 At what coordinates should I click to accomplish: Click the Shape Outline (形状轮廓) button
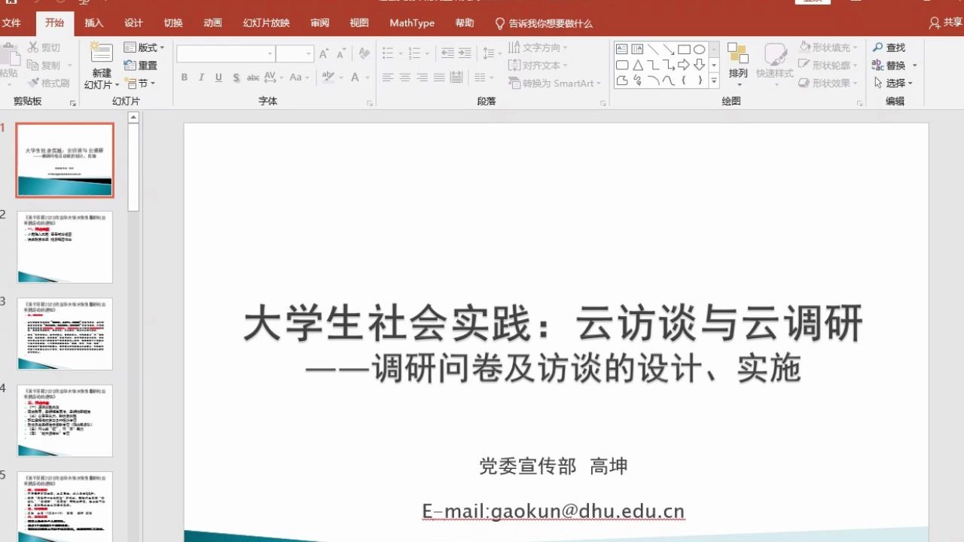click(x=828, y=65)
